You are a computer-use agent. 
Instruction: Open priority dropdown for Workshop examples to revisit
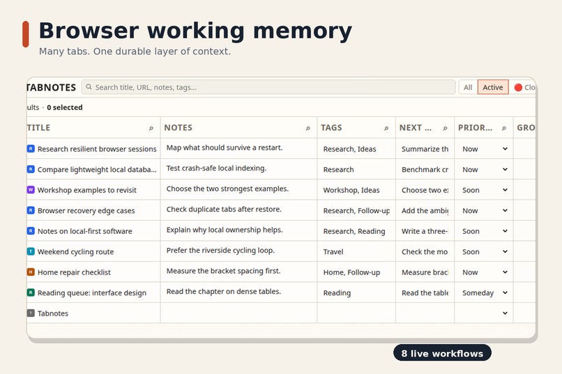[x=485, y=190]
